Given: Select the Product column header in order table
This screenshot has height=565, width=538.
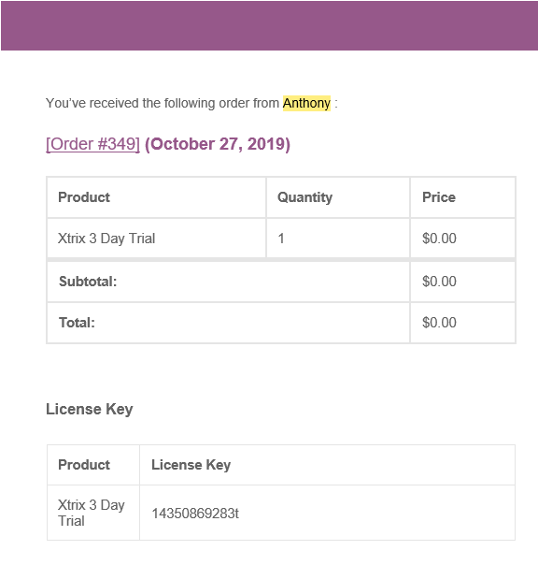Looking at the screenshot, I should (x=84, y=197).
